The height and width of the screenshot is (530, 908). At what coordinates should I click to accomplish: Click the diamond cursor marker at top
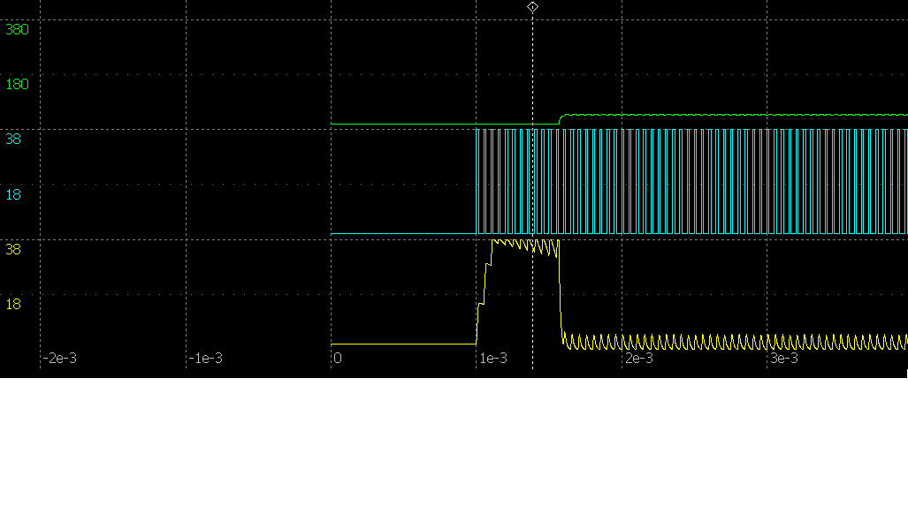[x=532, y=7]
